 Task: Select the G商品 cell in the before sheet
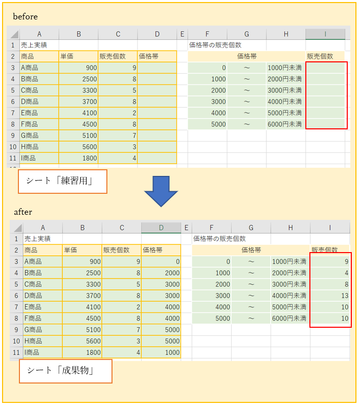(39, 136)
